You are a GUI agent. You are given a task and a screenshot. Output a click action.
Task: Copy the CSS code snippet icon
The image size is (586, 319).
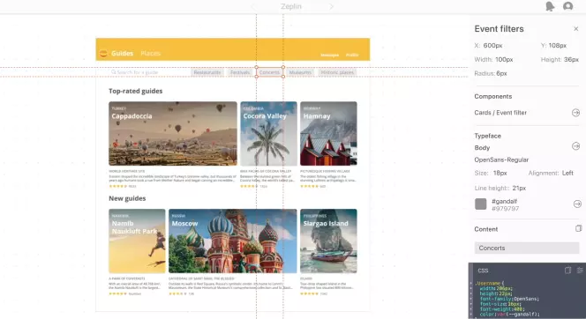coord(567,271)
